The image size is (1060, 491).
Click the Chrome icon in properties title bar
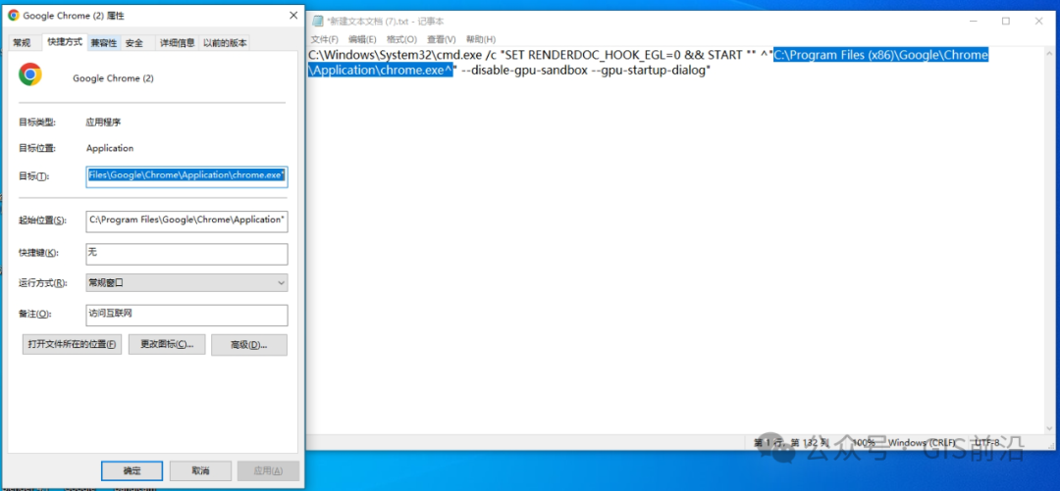click(13, 15)
